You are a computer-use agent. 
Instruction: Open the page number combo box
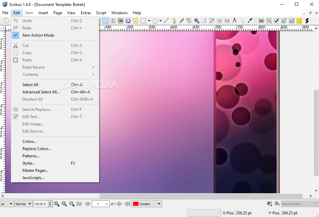click(x=101, y=204)
